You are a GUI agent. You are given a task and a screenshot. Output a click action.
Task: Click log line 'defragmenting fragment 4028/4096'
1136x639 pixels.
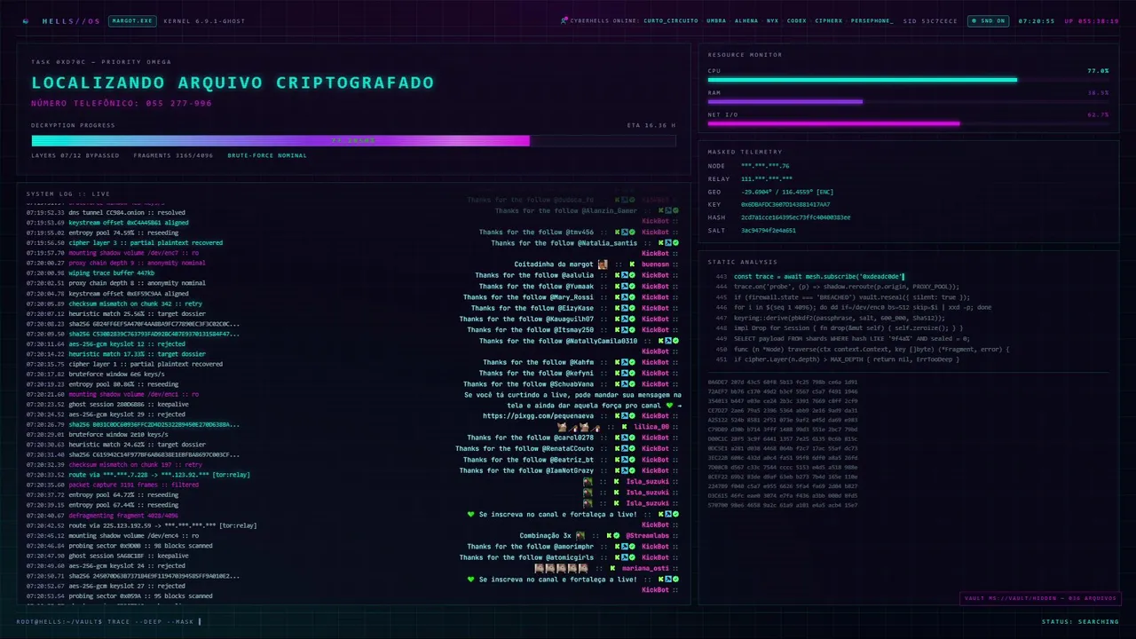pyautogui.click(x=102, y=515)
